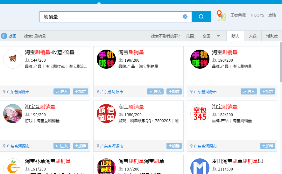The width and height of the screenshot is (282, 174).
Task: Expand the 范围 全国 dropdown
Action: (211, 36)
